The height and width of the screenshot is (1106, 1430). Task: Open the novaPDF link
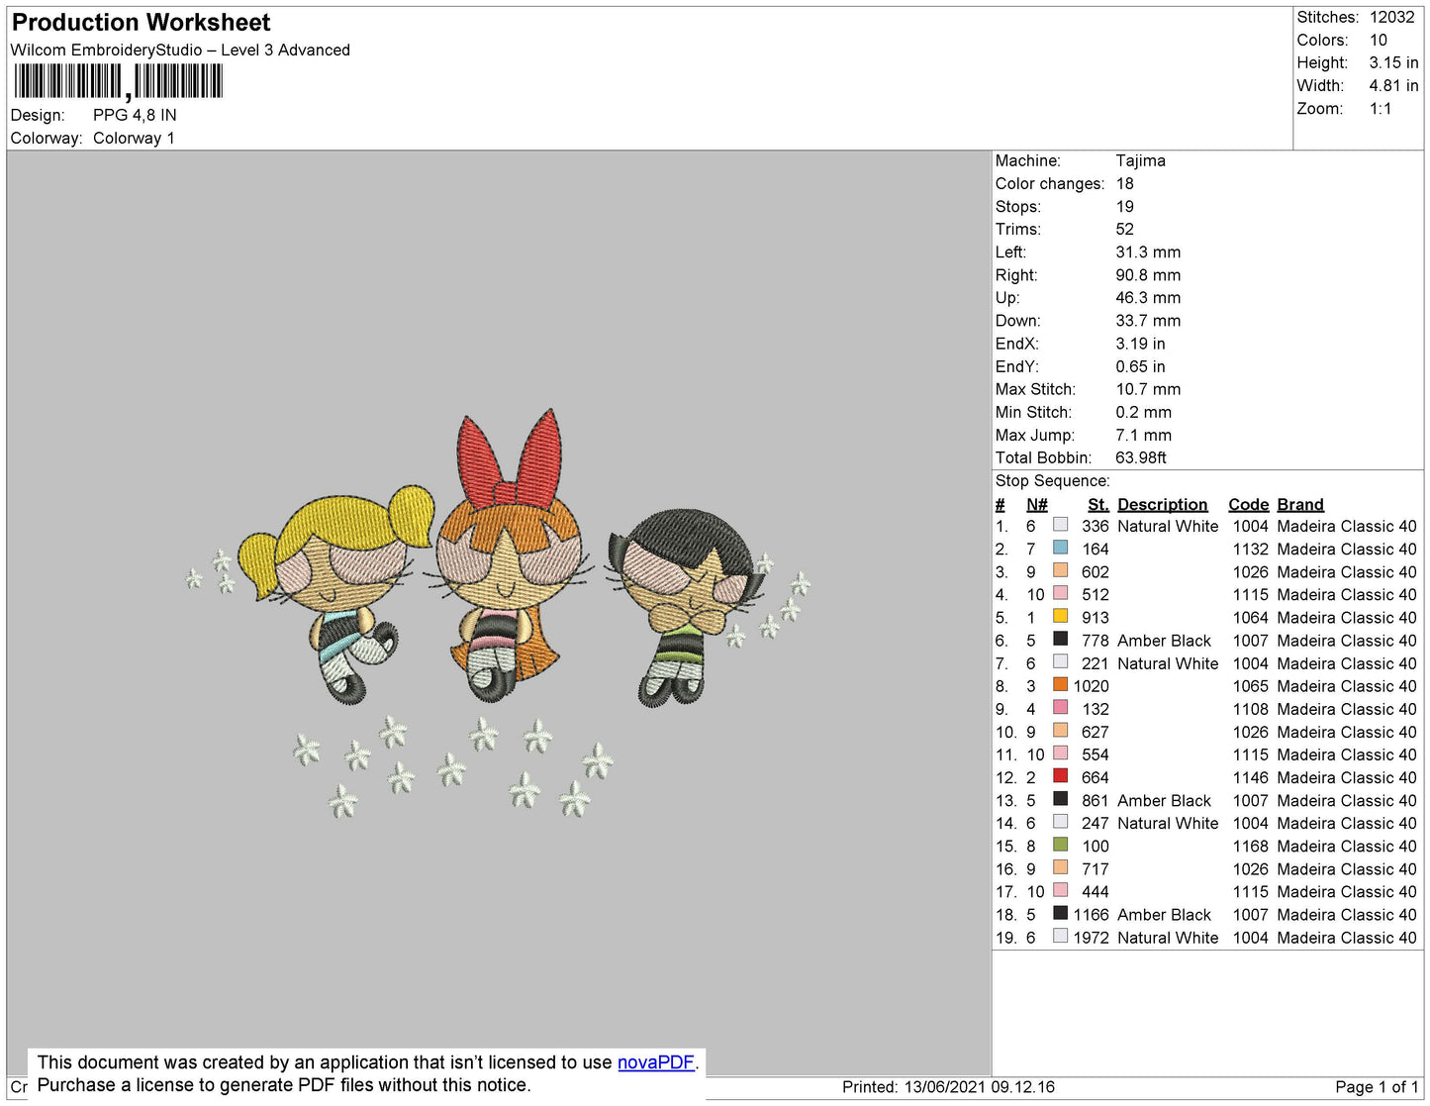tap(655, 1062)
